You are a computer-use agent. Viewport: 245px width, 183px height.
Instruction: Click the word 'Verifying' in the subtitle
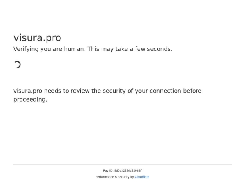(26, 49)
